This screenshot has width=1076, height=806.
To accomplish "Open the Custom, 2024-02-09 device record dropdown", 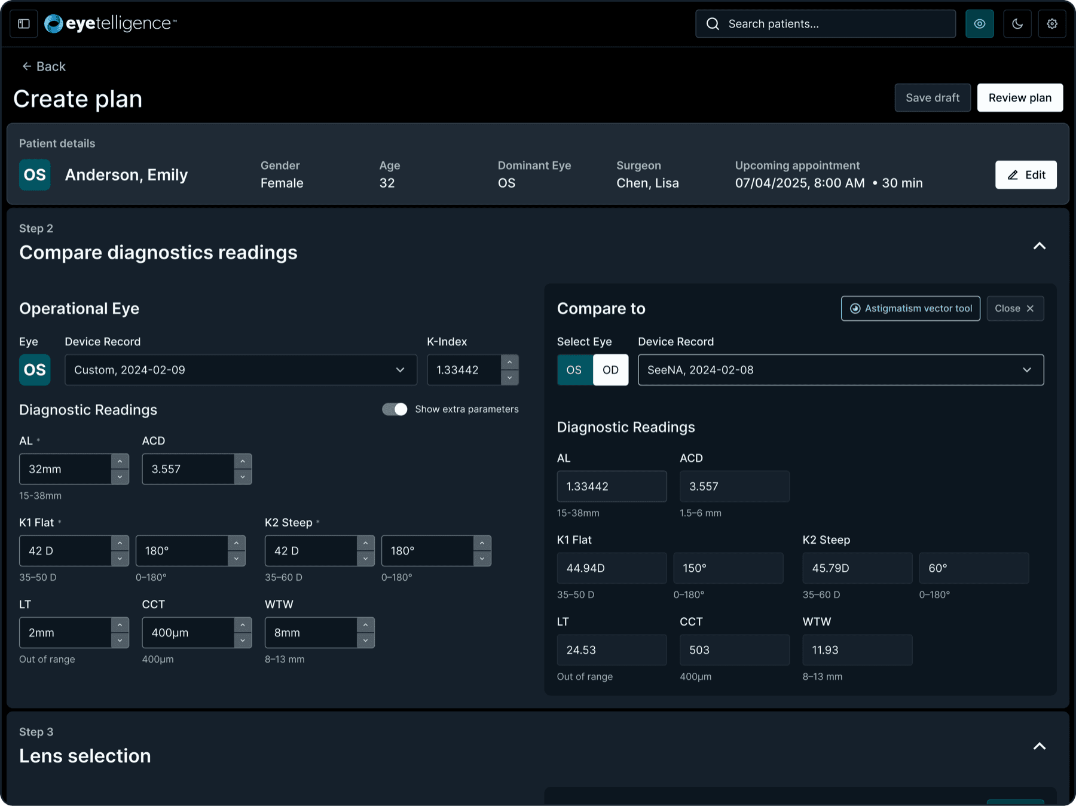I will [241, 370].
